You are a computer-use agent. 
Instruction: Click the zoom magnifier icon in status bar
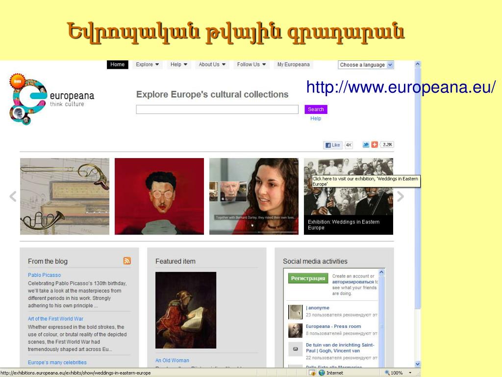click(387, 373)
